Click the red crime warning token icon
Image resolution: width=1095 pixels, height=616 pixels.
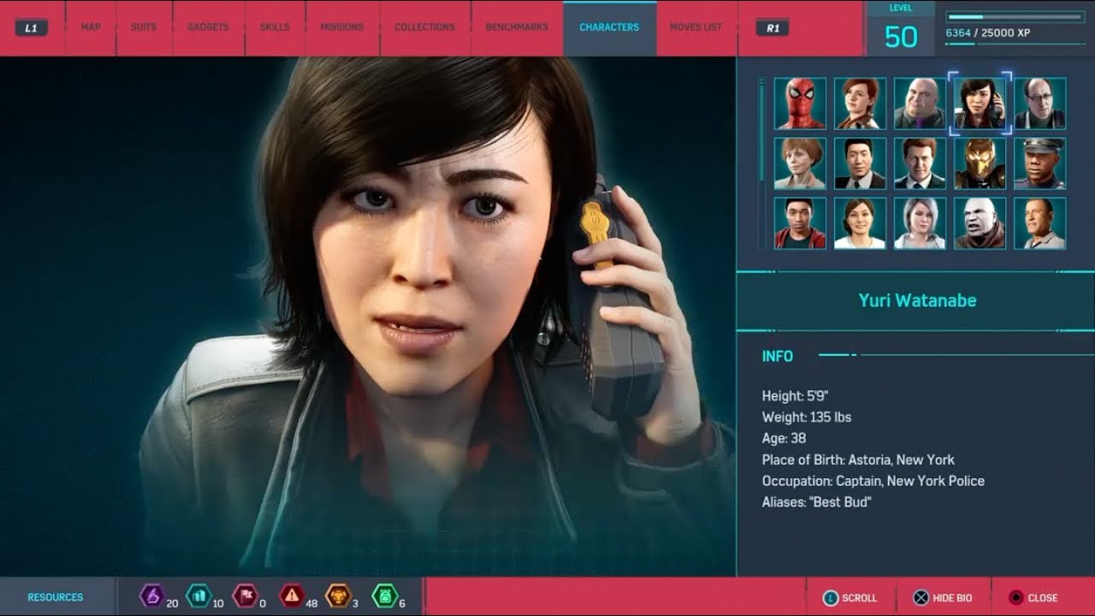pyautogui.click(x=292, y=595)
